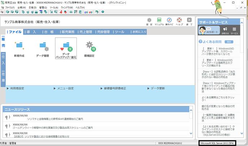Open news ソリマチと金融機関との参照系API連携開始のご案内
This screenshot has width=248, height=146.
[55, 119]
